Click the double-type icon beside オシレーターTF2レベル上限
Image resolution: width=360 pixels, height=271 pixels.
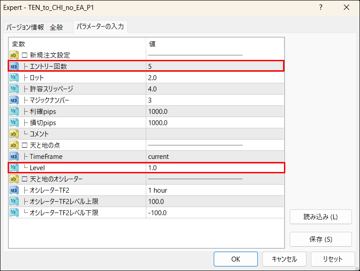click(14, 201)
